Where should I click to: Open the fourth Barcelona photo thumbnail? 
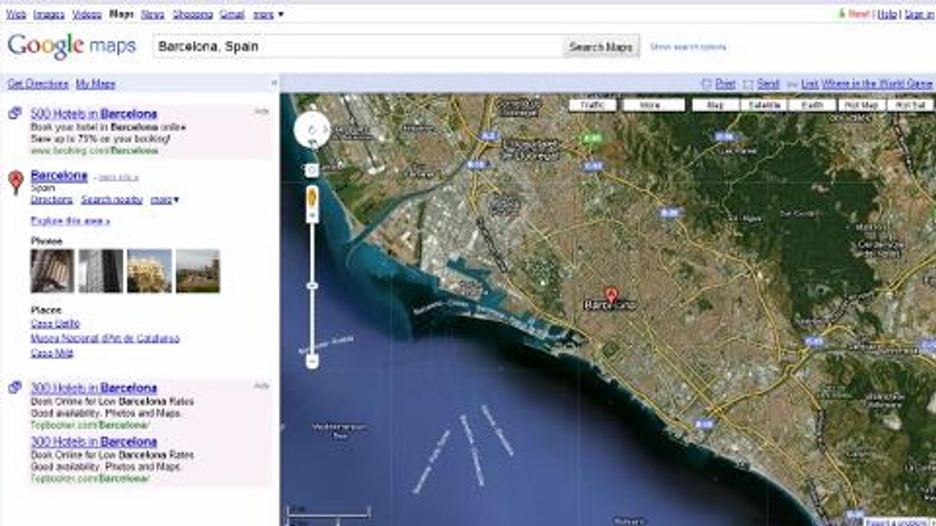tap(197, 271)
